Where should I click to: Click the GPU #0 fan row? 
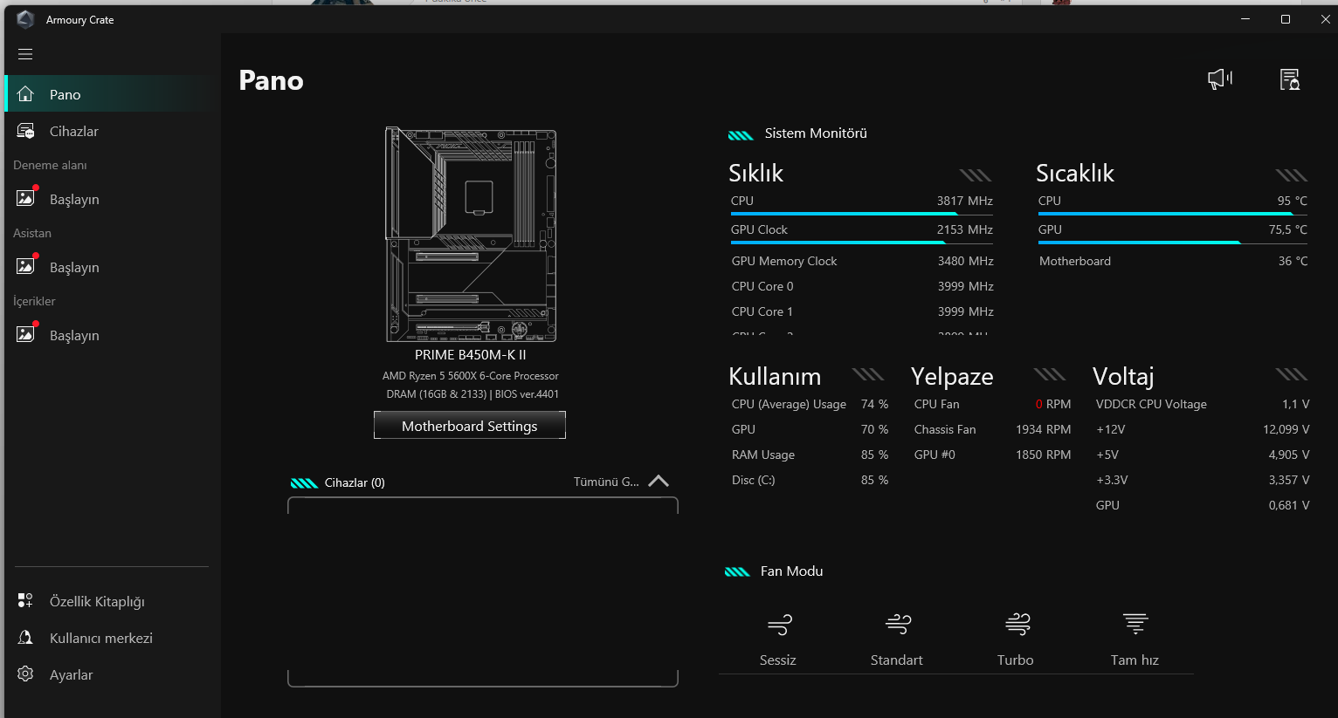(x=992, y=455)
